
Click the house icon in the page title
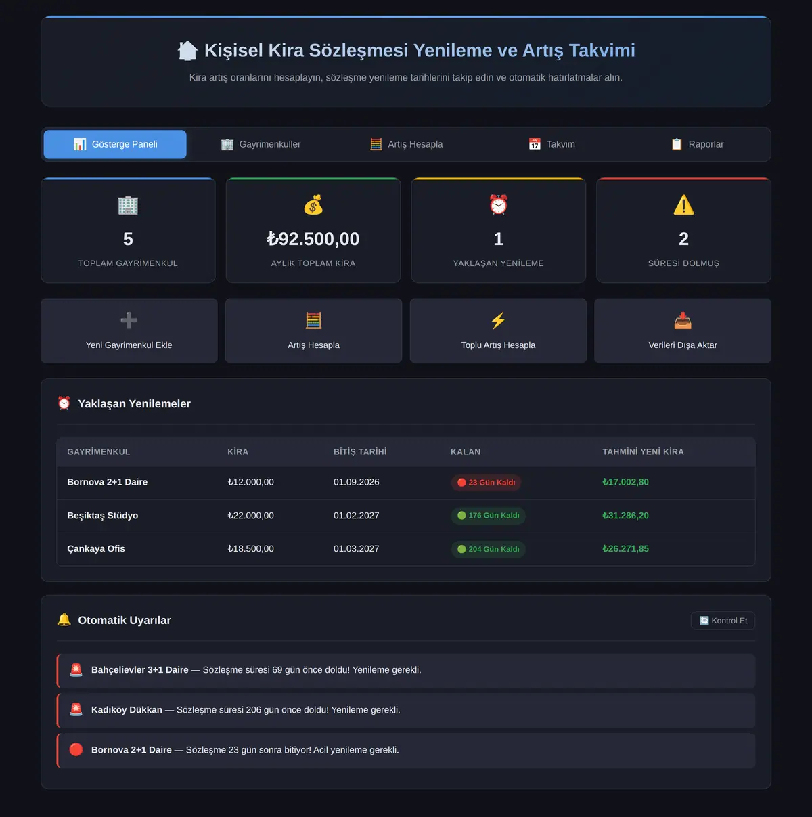(x=187, y=51)
